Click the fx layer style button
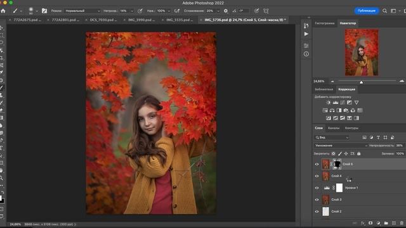The image size is (406, 228). (363, 223)
